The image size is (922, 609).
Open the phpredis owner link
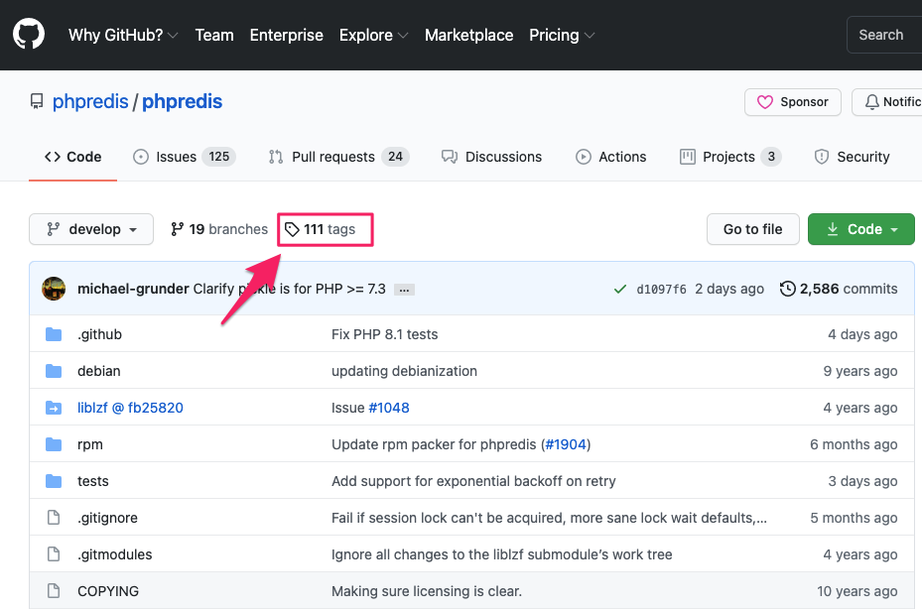[x=90, y=102]
